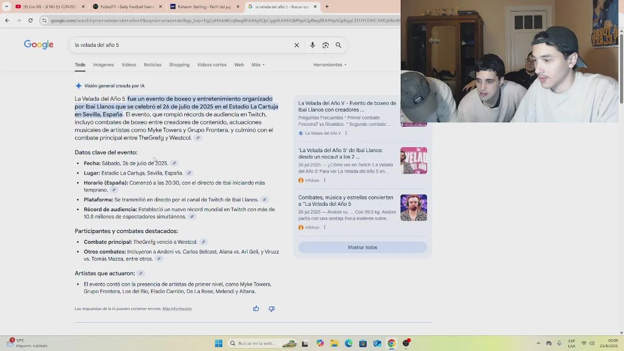This screenshot has height=351, width=624.
Task: Open Windows Start menu
Action: tap(219, 344)
